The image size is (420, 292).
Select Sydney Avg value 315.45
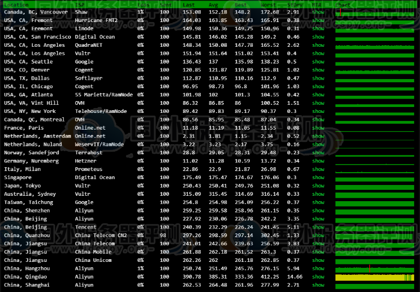[218, 194]
